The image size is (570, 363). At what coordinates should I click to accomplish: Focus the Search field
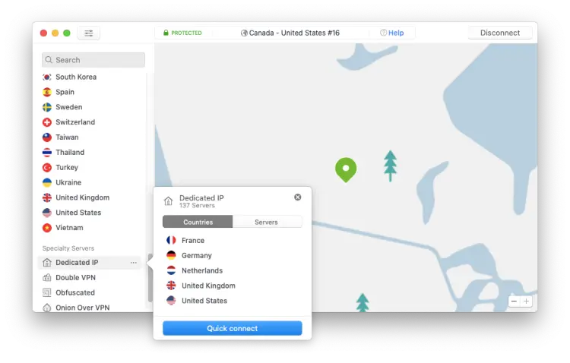[93, 60]
